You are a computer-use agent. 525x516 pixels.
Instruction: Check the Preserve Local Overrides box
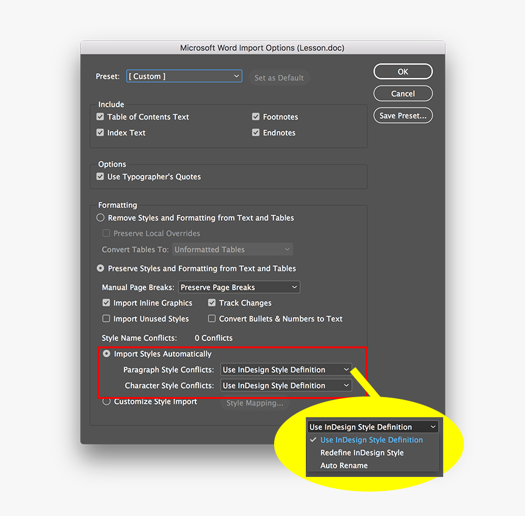tap(106, 233)
